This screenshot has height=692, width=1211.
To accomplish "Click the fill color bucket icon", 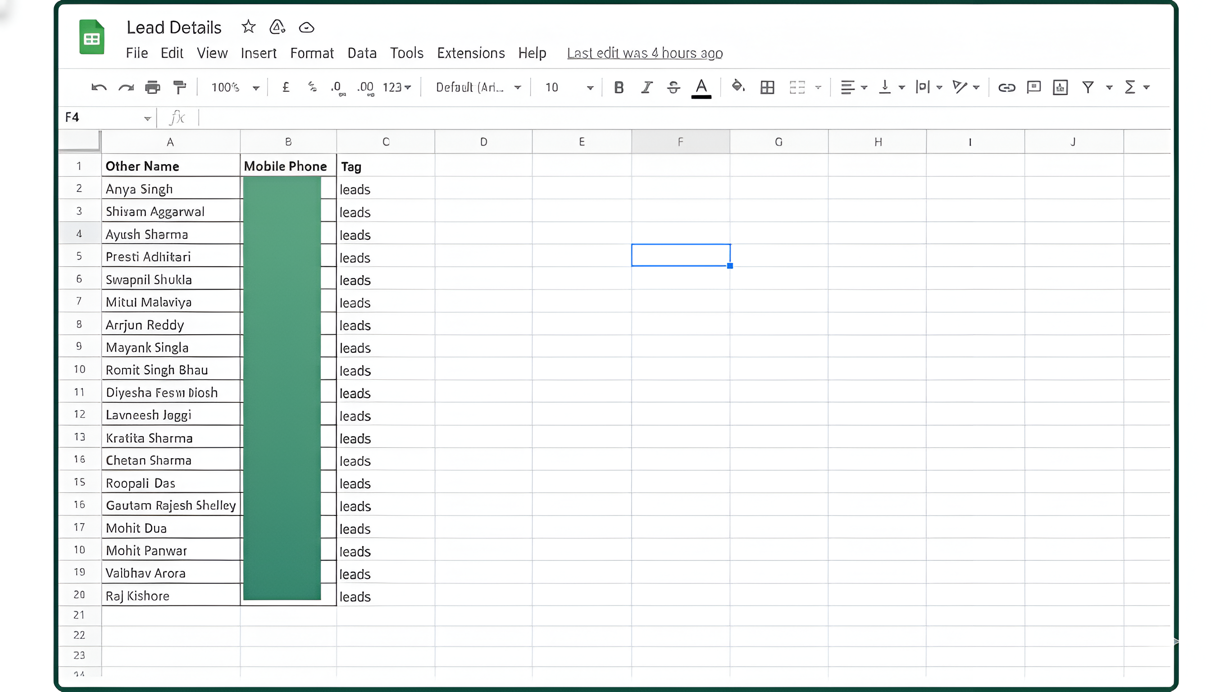I will [737, 86].
